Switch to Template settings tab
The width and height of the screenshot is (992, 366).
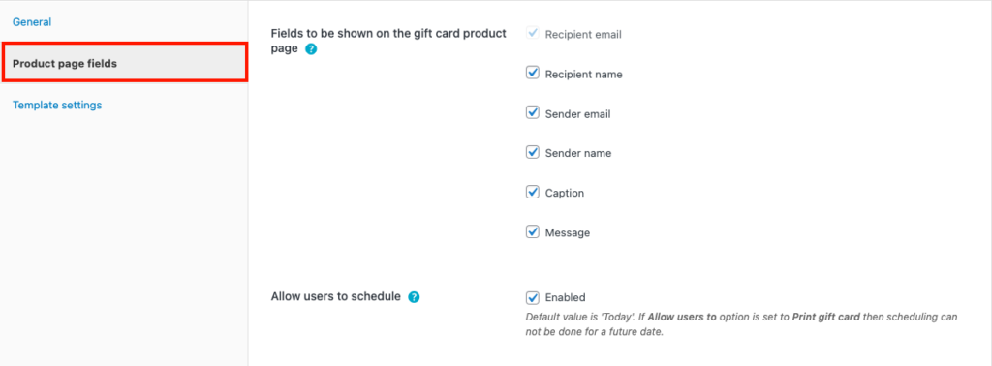pos(57,105)
